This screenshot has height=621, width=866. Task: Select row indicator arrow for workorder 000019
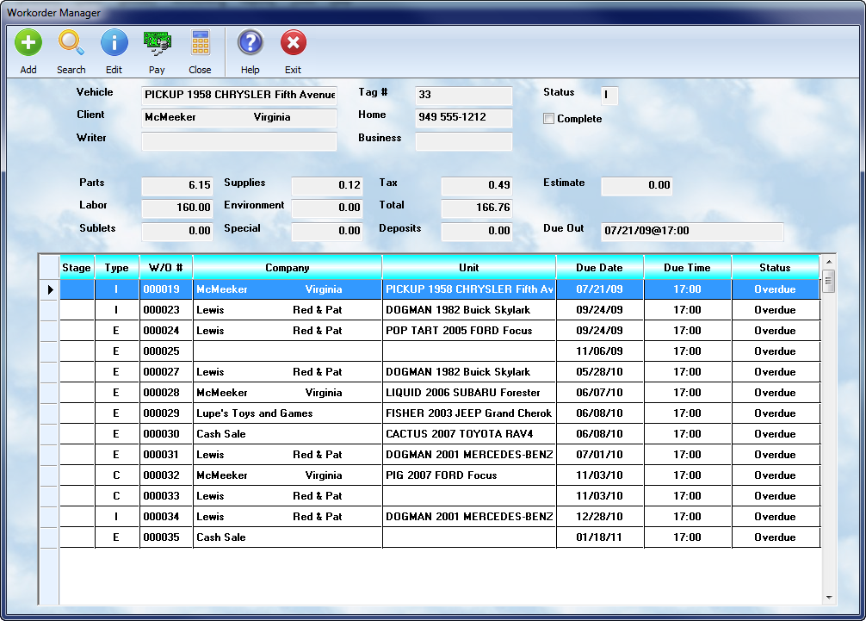50,289
